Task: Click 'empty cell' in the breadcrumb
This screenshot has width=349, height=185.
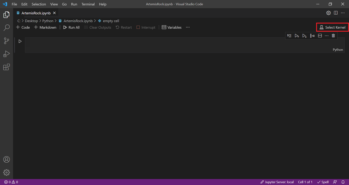Action: click(108, 21)
